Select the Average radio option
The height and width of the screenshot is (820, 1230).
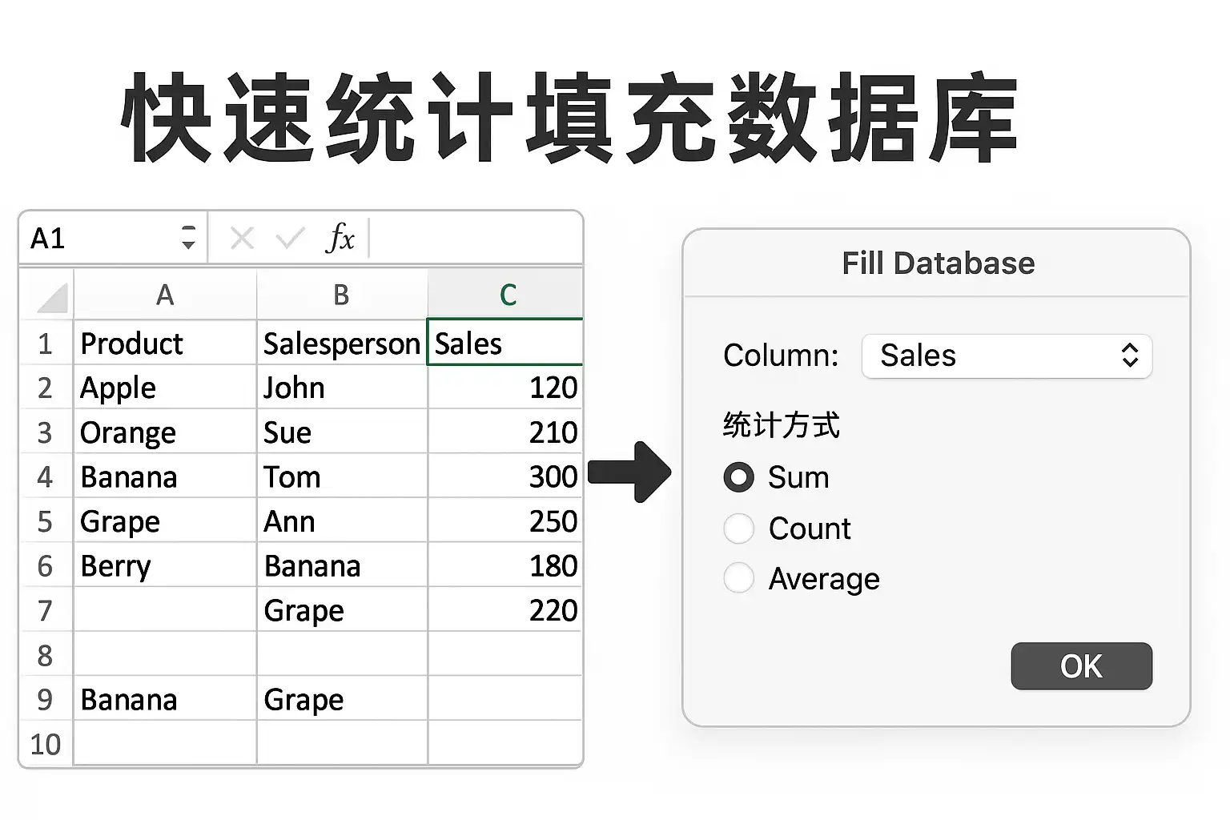coord(739,578)
